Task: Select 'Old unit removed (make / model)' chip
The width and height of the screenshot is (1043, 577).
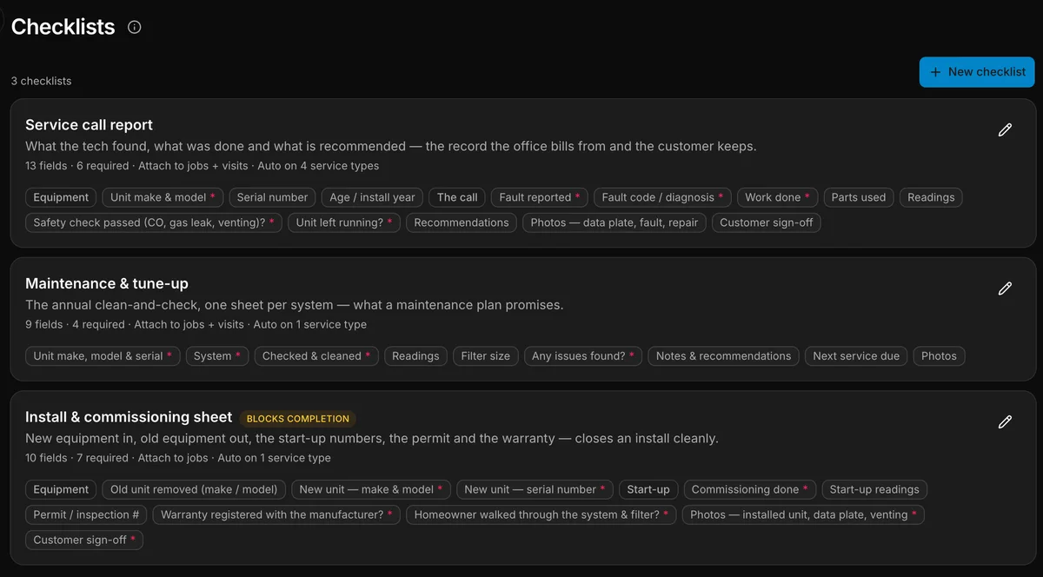Action: (x=194, y=489)
